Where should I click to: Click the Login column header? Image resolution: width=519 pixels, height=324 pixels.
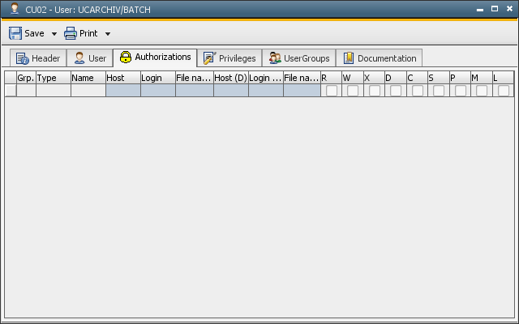(x=158, y=78)
